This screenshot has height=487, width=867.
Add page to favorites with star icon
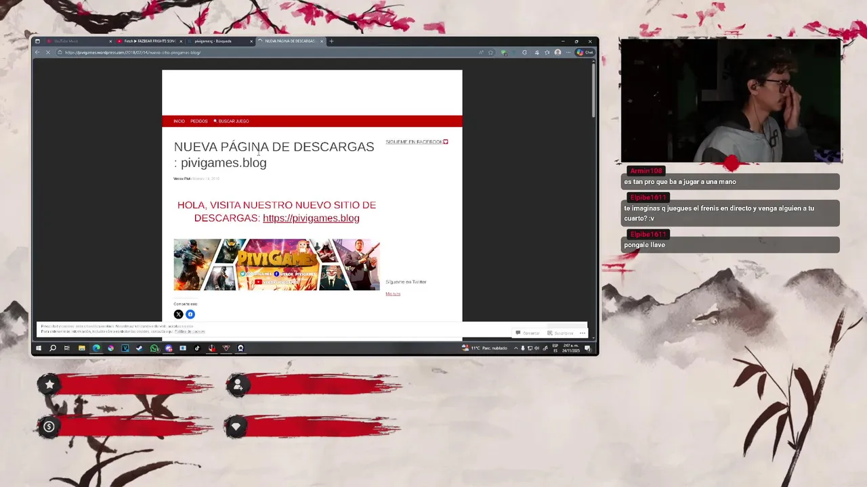point(490,53)
